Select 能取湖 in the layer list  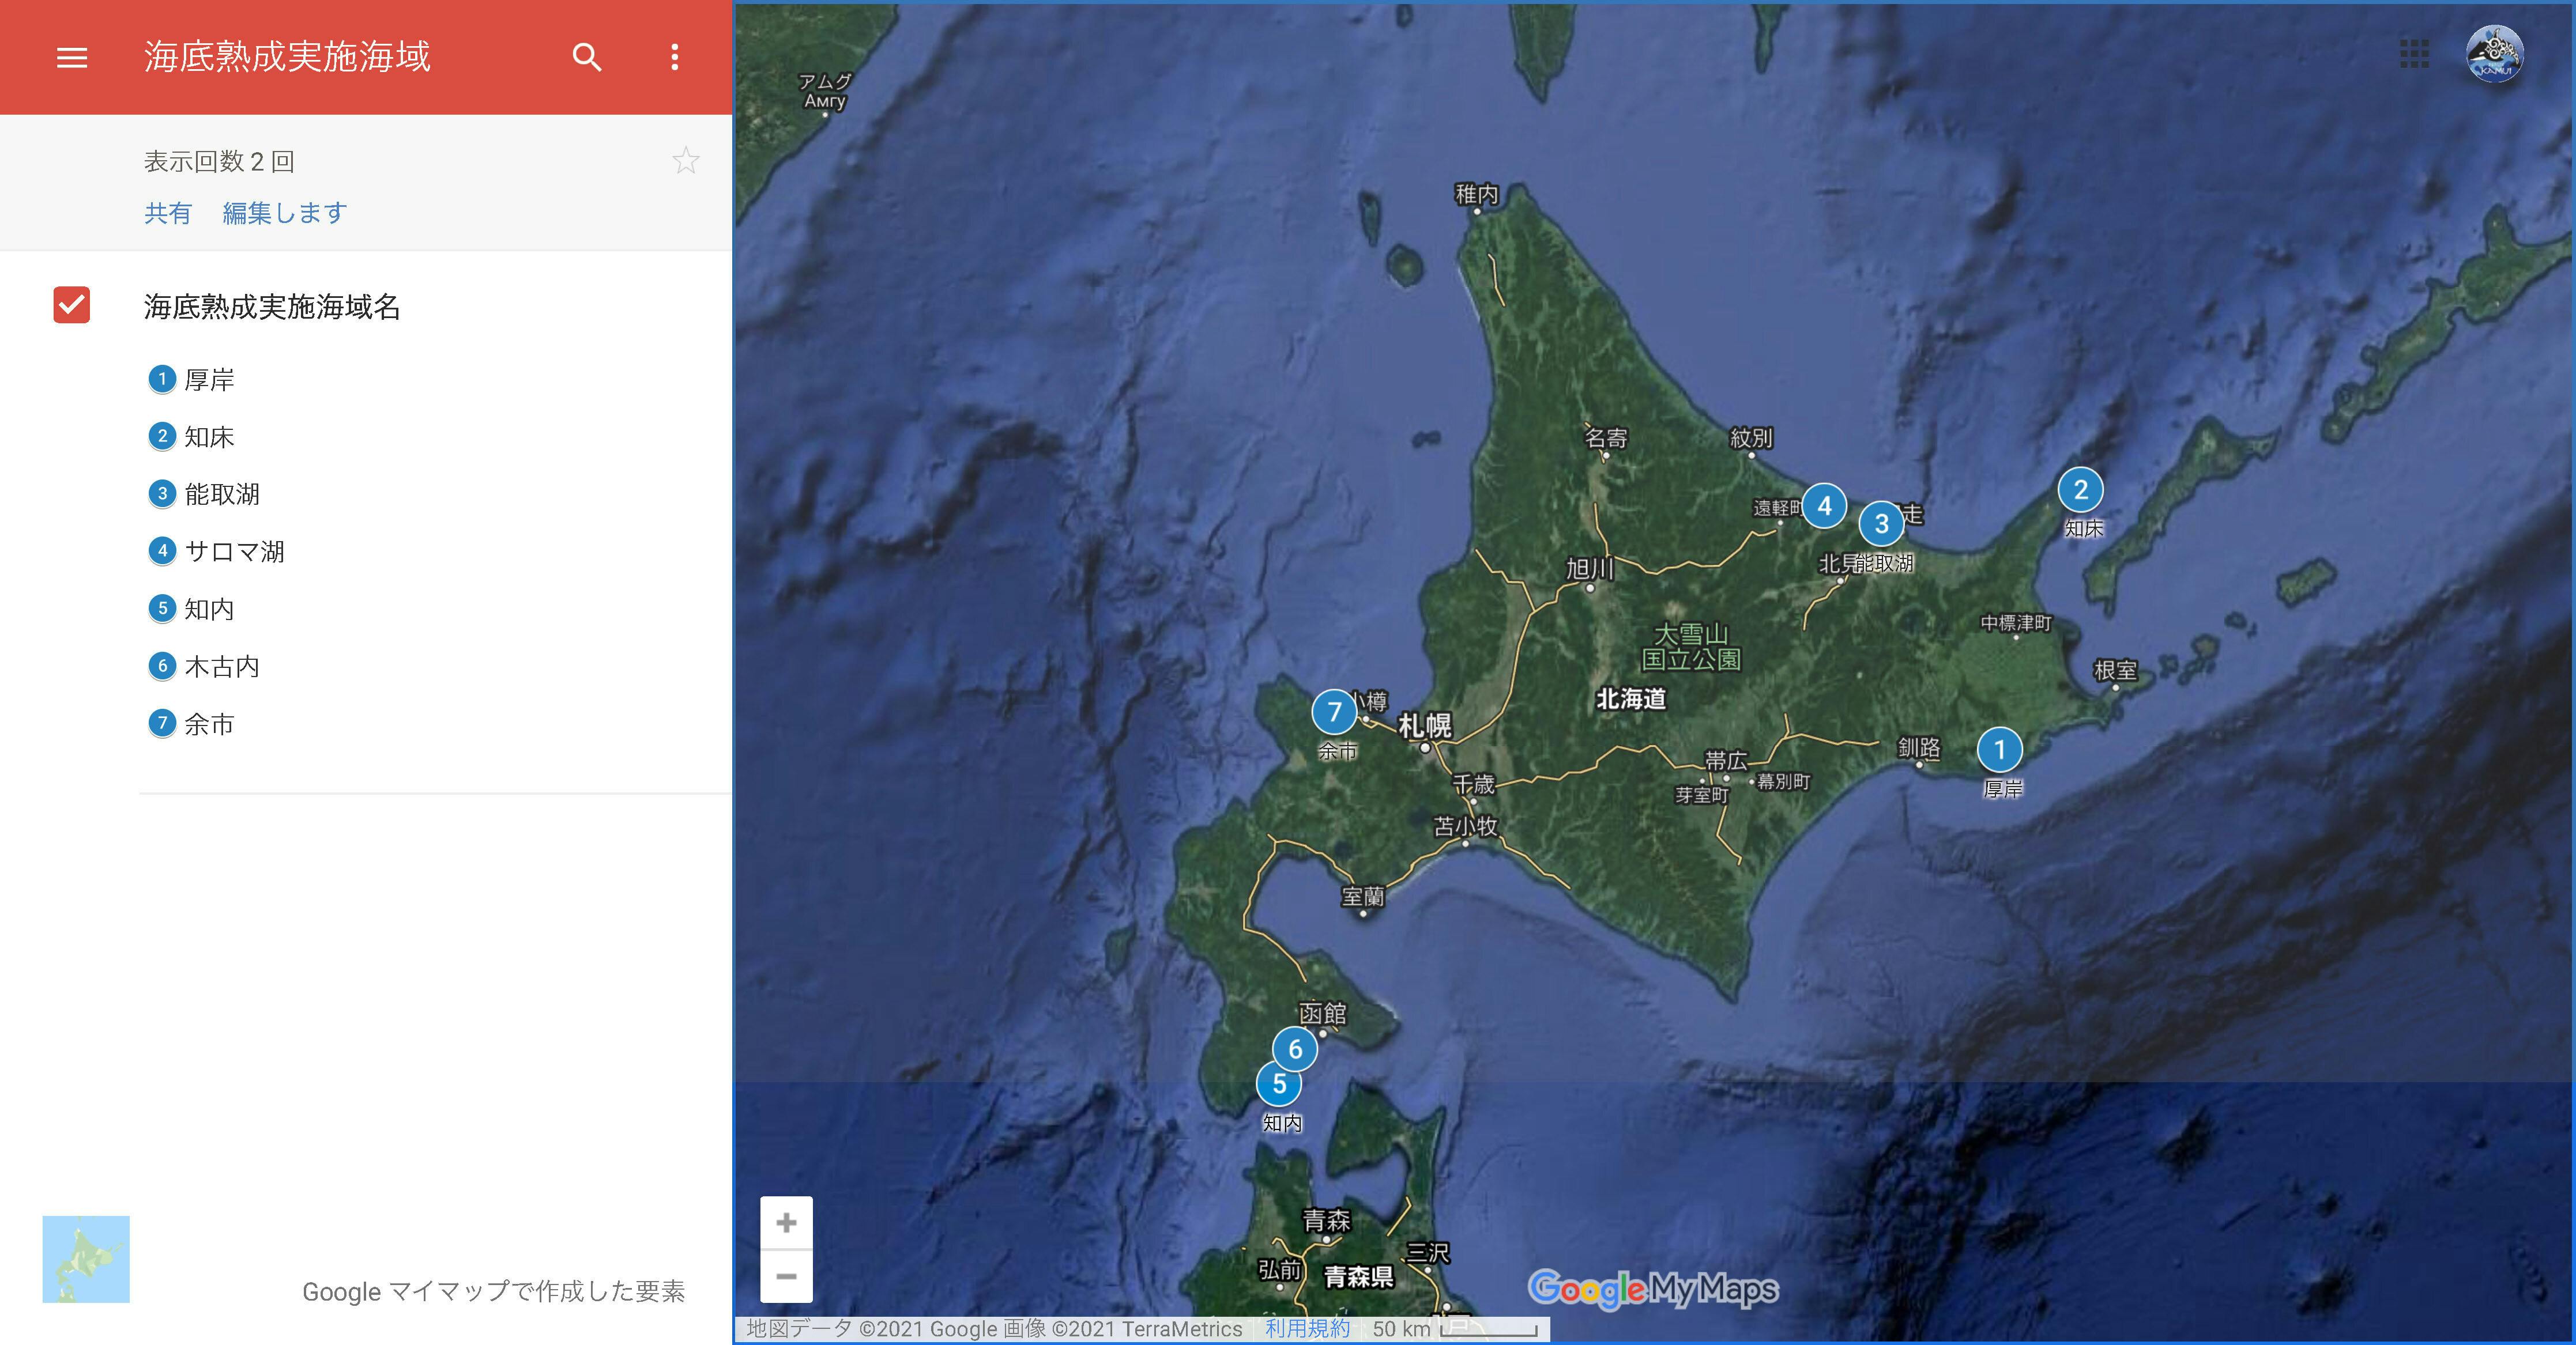coord(221,494)
